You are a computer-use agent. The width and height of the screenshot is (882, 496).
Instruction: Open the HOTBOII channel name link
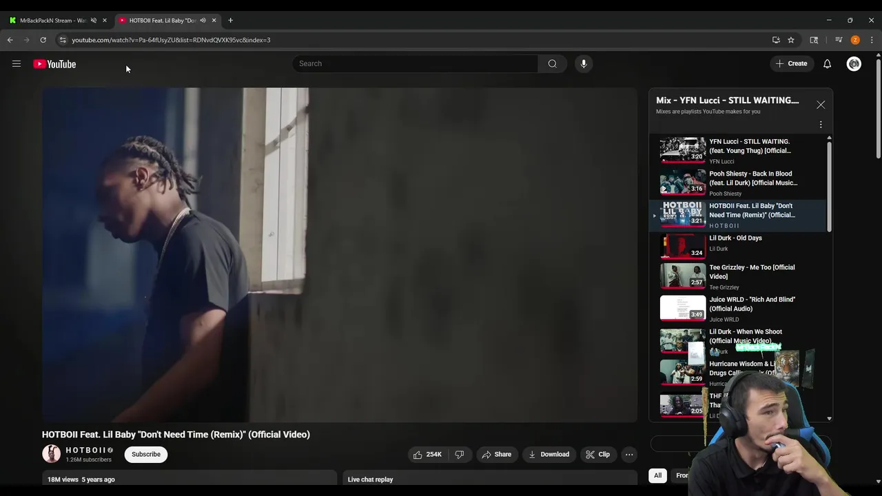pyautogui.click(x=85, y=451)
